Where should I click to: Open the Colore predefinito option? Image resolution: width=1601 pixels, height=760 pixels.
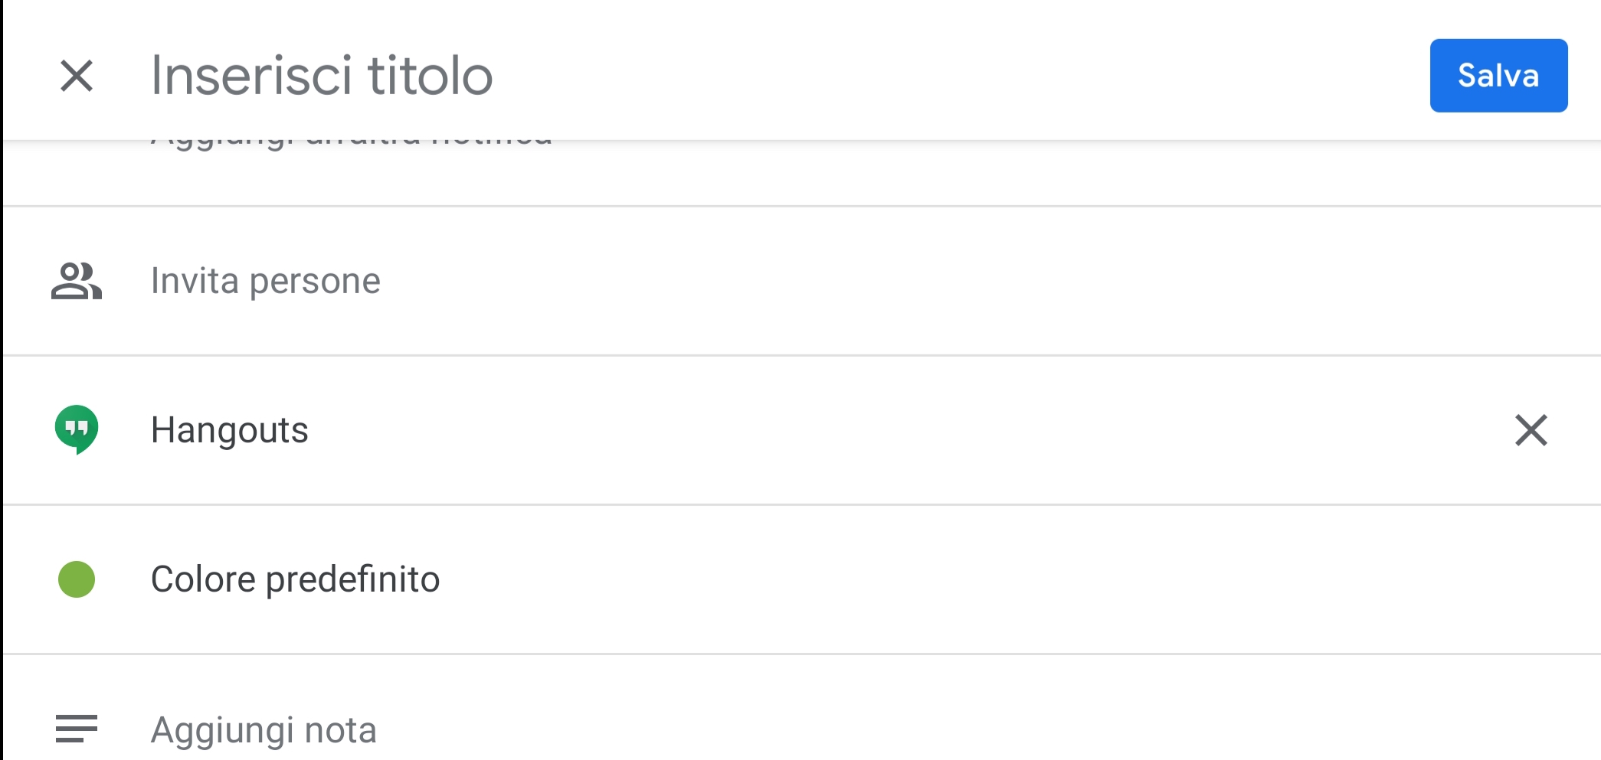click(x=802, y=579)
